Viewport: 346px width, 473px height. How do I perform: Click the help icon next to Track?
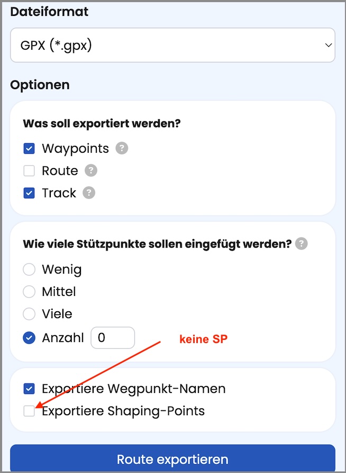(89, 193)
